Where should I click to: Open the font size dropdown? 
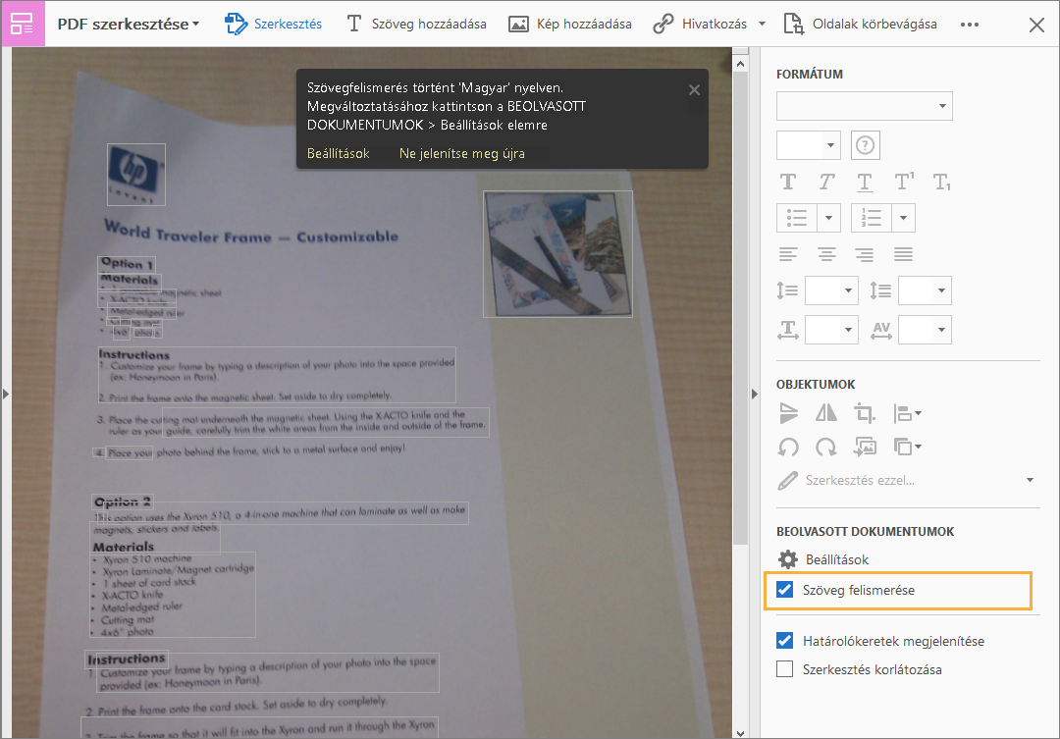[x=809, y=145]
